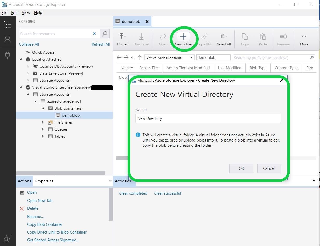This screenshot has width=320, height=246.
Task: Collapse the Blob Containers tree node
Action: pos(43,108)
